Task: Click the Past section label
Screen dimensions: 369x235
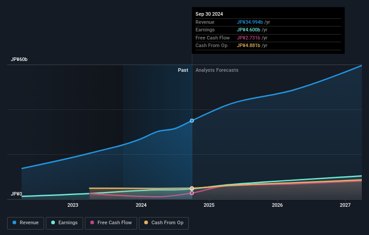Action: pos(183,70)
